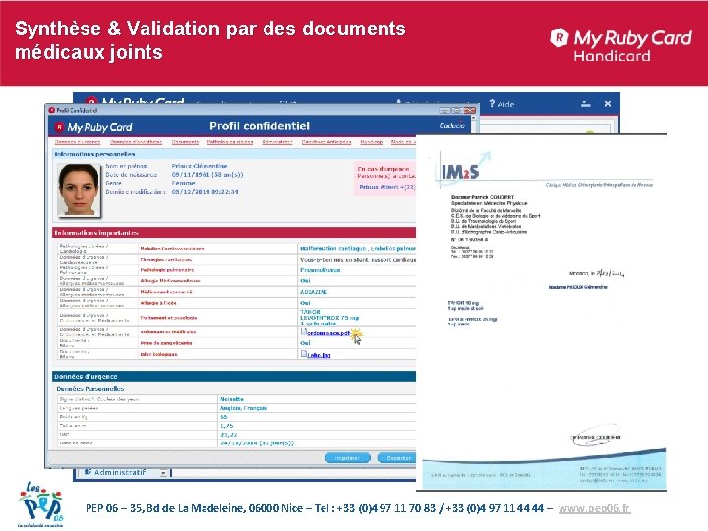Screen dimensions: 708x531
Task: Click the Informations importantes section header
Action: (234, 233)
